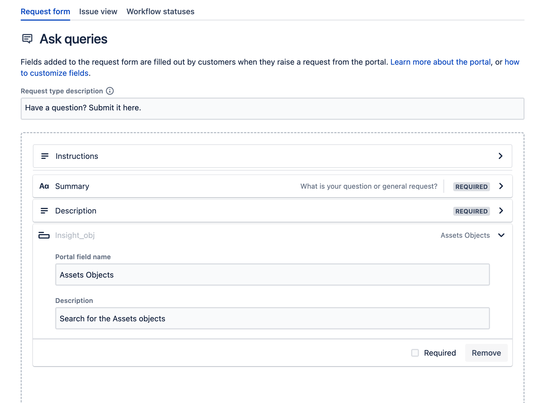The height and width of the screenshot is (403, 553).
Task: Click the Description row paragraph icon
Action: click(44, 211)
